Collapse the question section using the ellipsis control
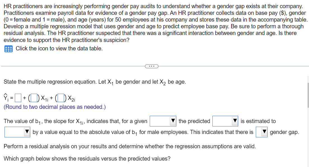Viewport: 309px width, 167px height. [152, 66]
